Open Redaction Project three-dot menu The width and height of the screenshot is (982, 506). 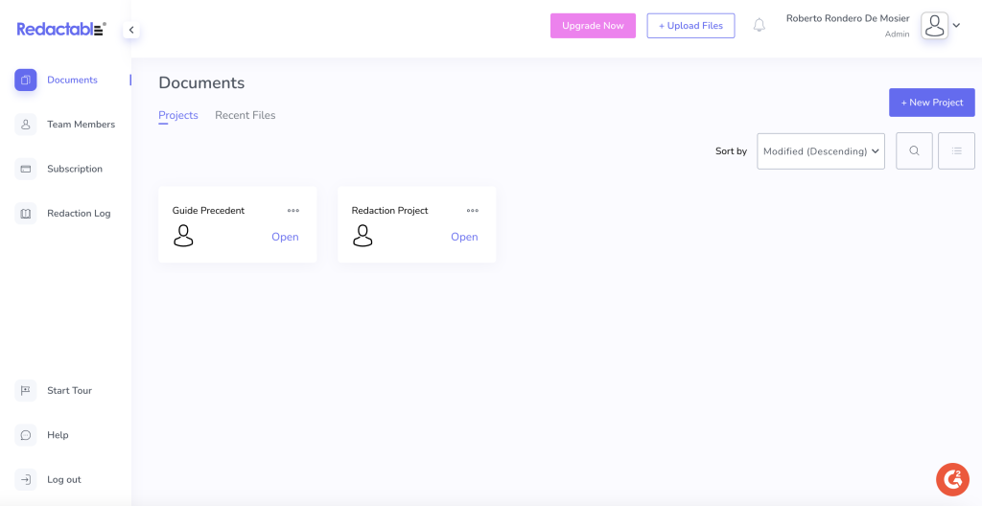coord(473,211)
